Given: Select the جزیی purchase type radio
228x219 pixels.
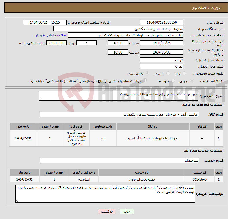Looking at the screenshot, I should click(192, 80).
